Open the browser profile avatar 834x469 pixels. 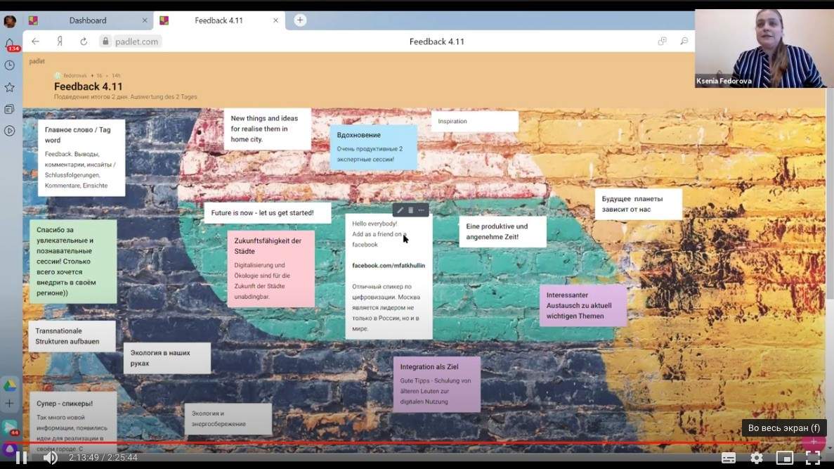(10, 21)
